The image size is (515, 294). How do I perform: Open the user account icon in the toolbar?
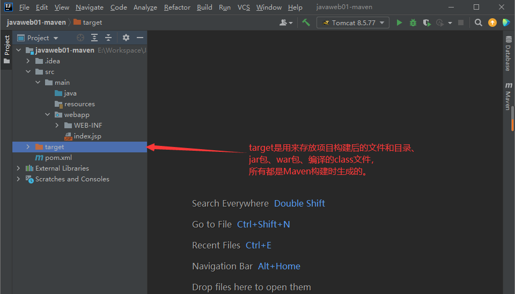pos(286,23)
